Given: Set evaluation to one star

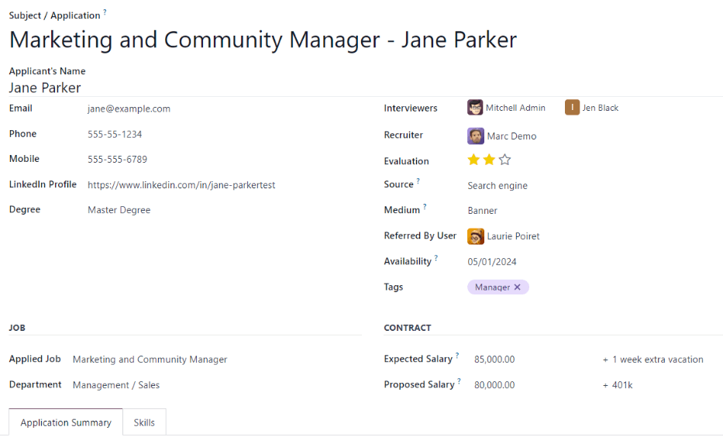Looking at the screenshot, I should (473, 160).
